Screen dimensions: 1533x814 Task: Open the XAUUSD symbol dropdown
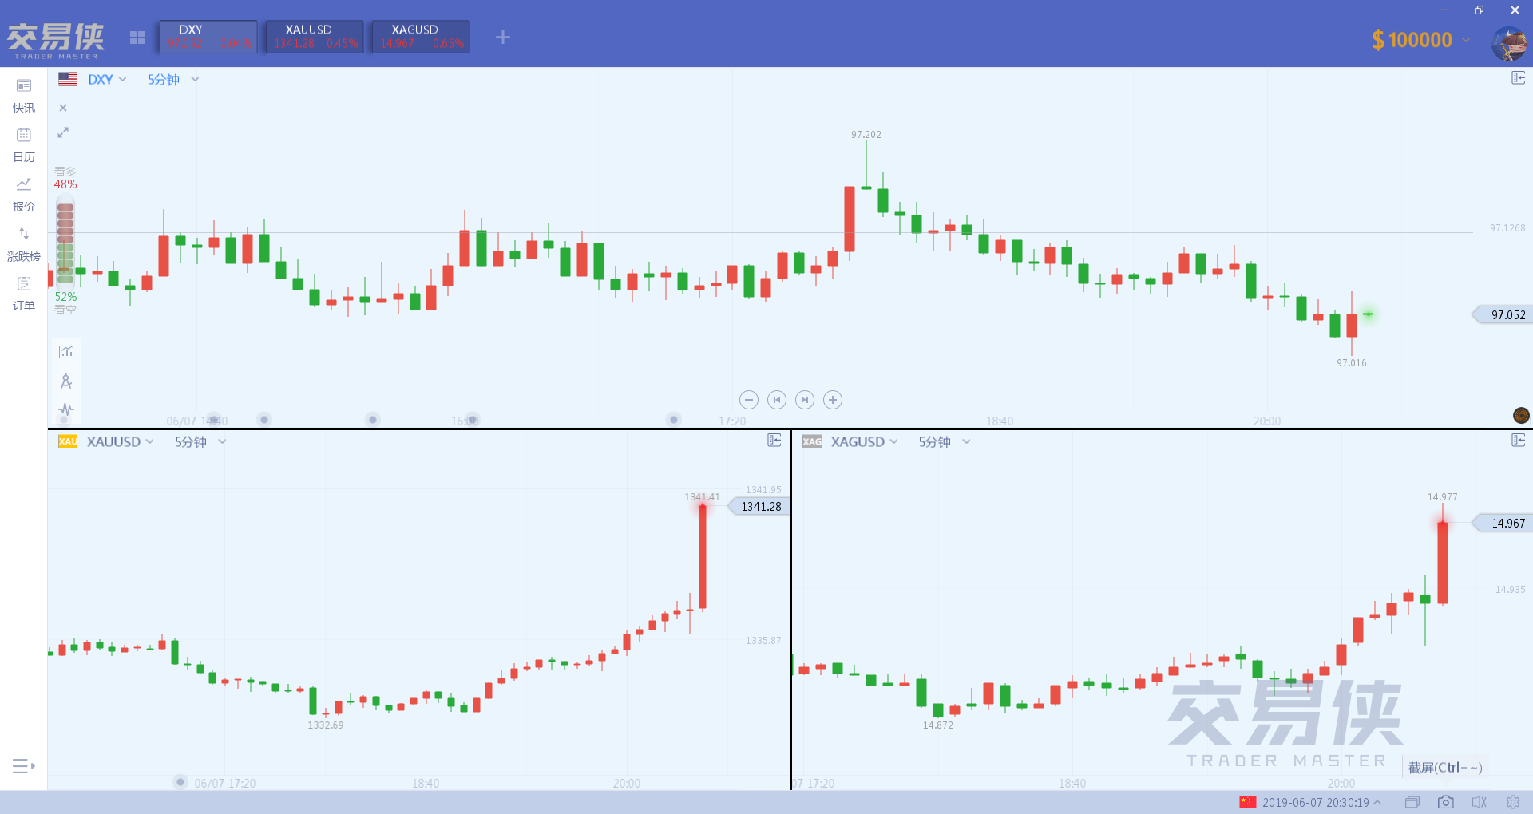tap(119, 442)
